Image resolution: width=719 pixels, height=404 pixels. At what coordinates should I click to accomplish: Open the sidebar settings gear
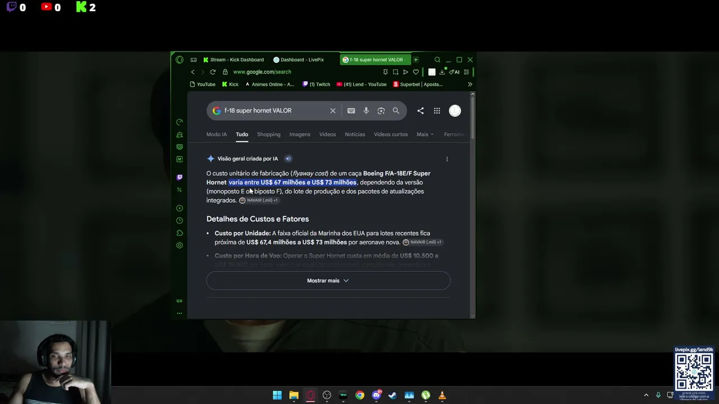coord(179,245)
